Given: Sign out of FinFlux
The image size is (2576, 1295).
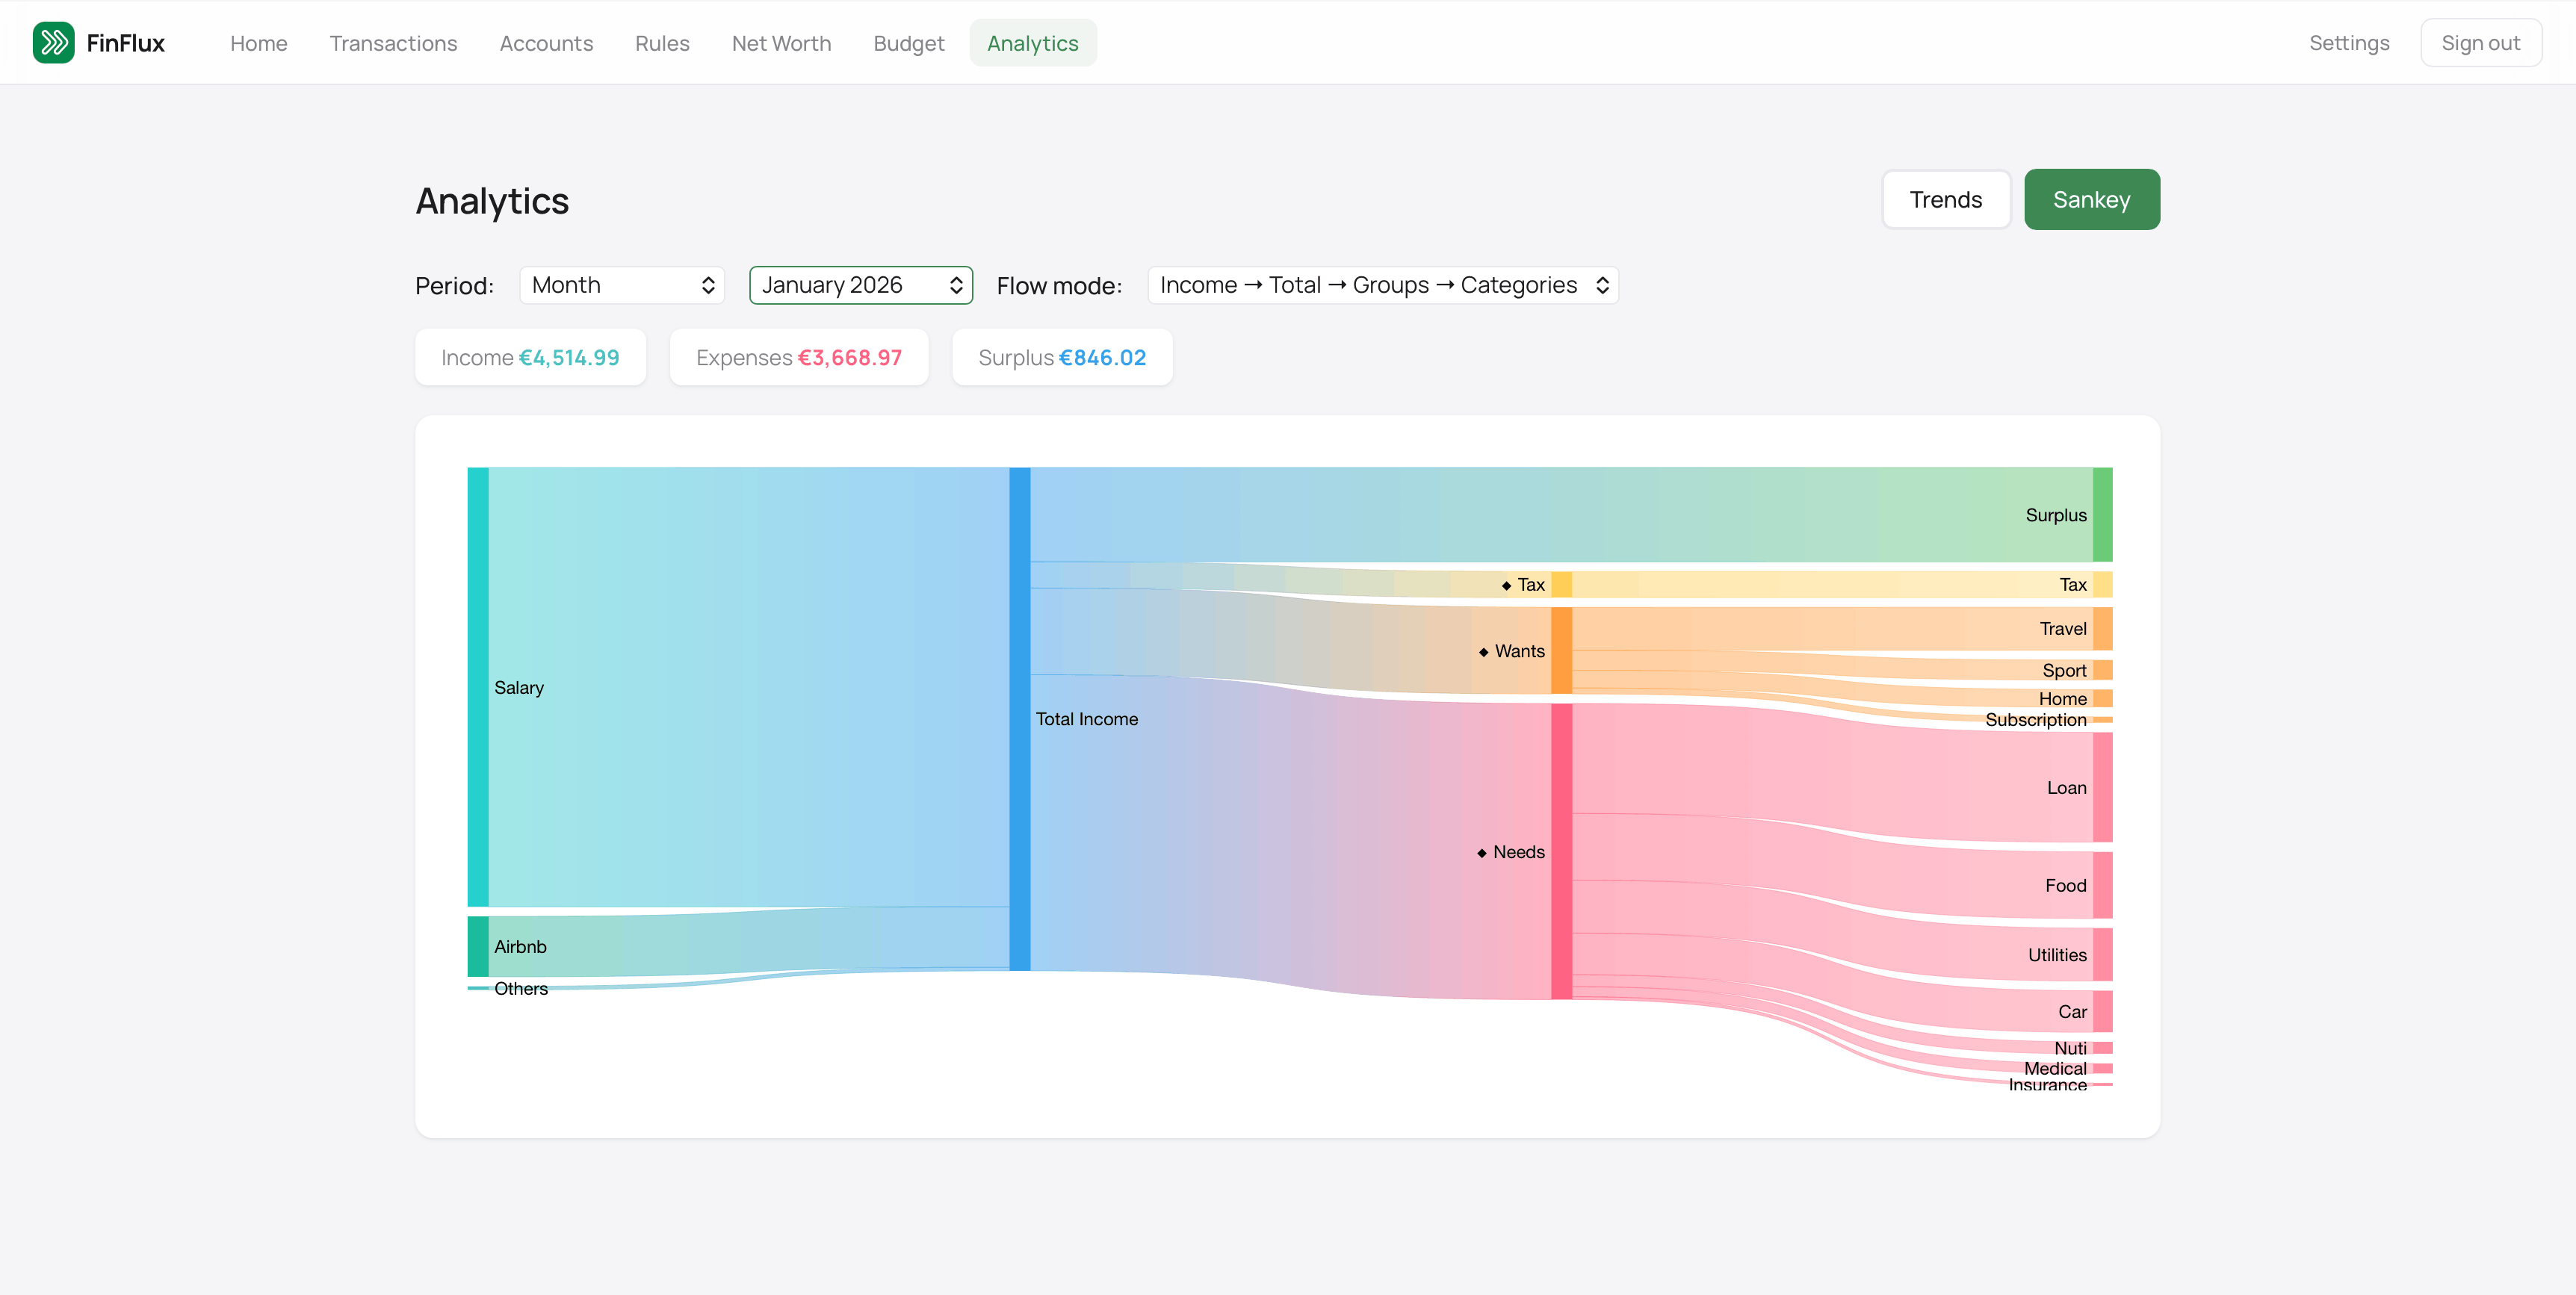Looking at the screenshot, I should 2481,42.
